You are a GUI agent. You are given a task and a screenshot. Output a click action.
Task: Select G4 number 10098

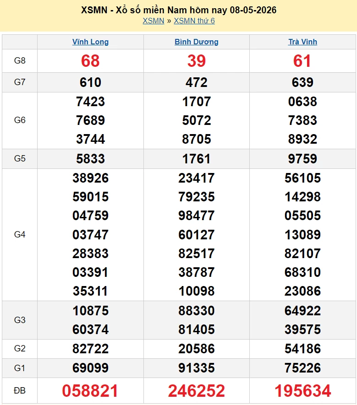click(x=196, y=291)
